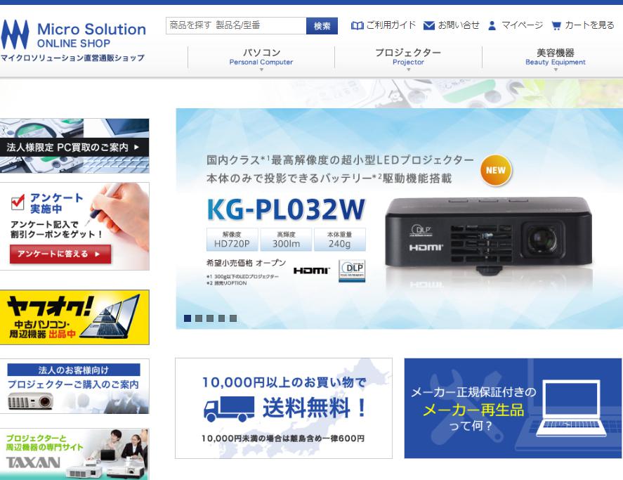Open the メーカー再生品って何? banner

[513, 408]
